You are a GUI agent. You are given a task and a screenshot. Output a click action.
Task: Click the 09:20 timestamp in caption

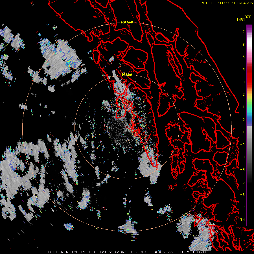click(200, 252)
